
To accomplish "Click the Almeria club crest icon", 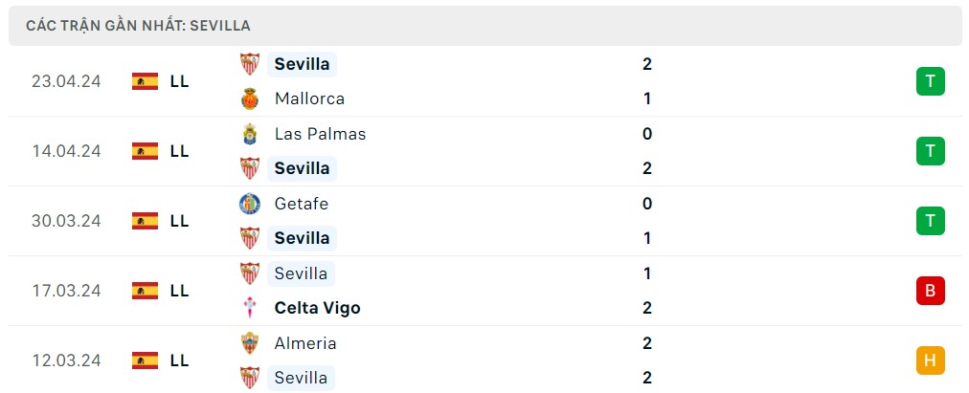I will click(x=250, y=343).
